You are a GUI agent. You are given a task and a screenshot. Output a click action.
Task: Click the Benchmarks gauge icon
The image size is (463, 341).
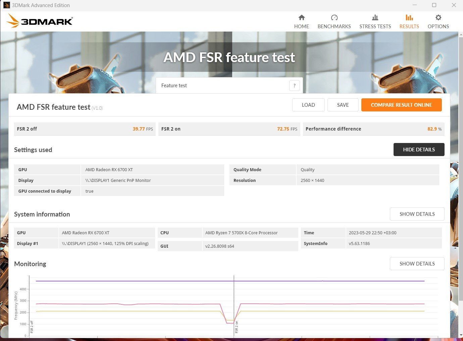click(x=334, y=17)
